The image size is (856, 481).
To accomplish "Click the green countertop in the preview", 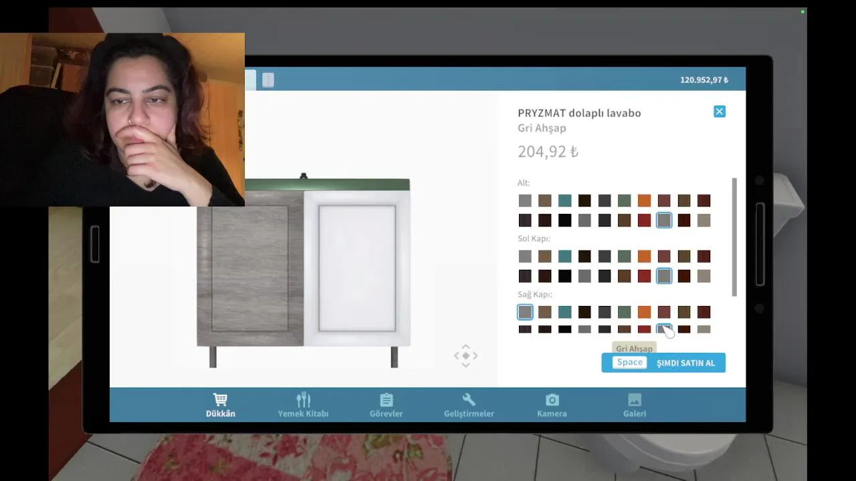I will tap(327, 184).
